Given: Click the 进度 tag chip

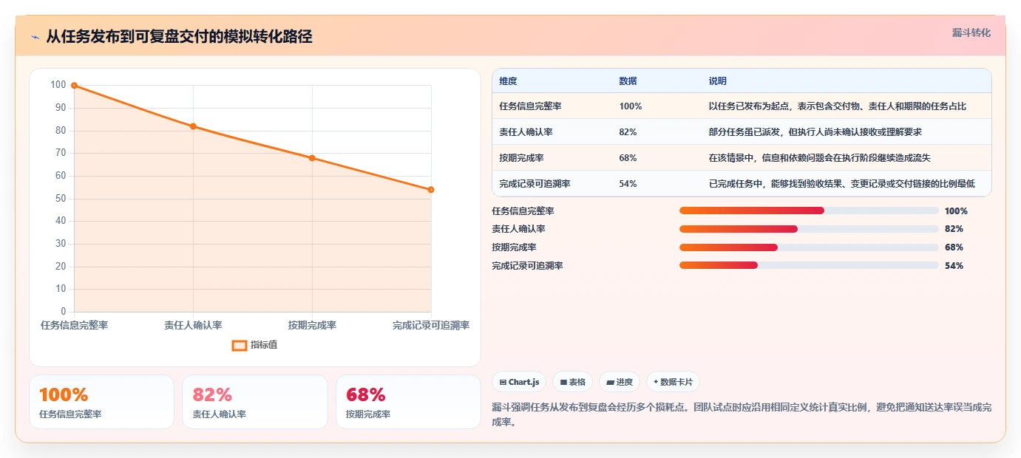Looking at the screenshot, I should pos(619,382).
